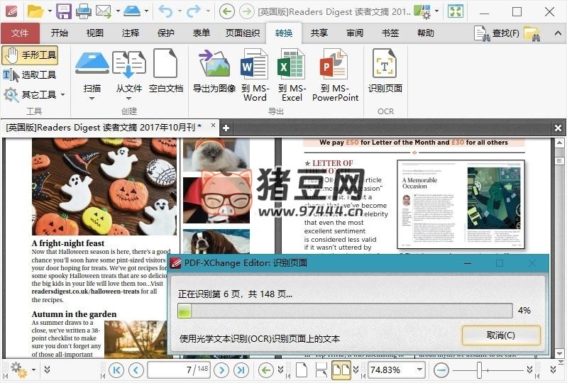Activate the 选取工具 select tool
The height and width of the screenshot is (383, 567).
tap(30, 74)
